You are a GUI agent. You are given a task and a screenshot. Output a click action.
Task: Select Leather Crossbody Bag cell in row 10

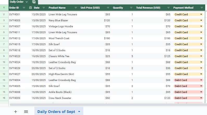tap(62, 62)
